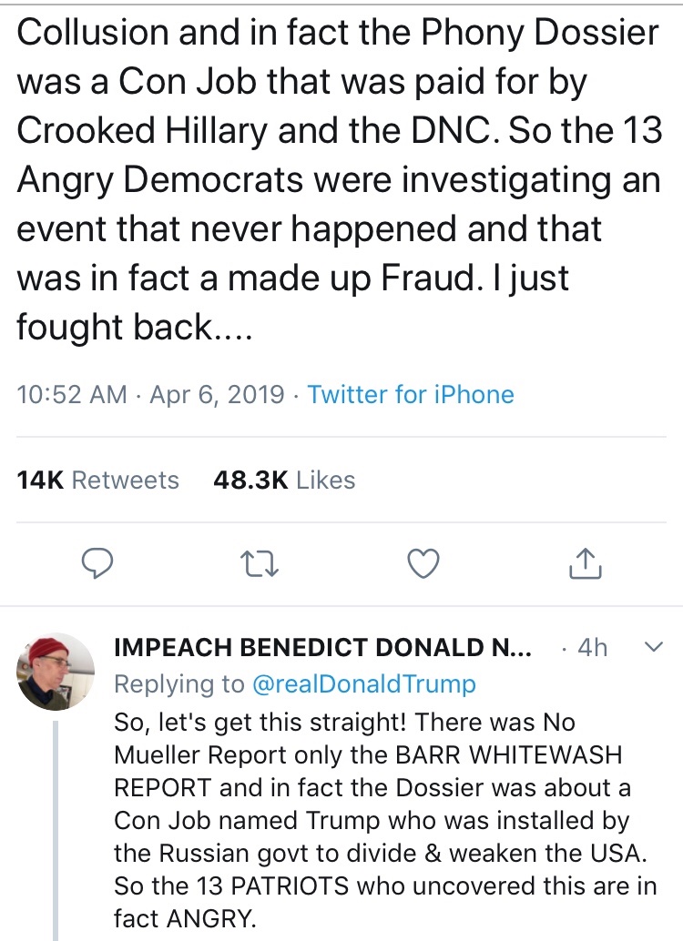
Task: Open the @realDonaldTrump mention in the reply
Action: [363, 684]
